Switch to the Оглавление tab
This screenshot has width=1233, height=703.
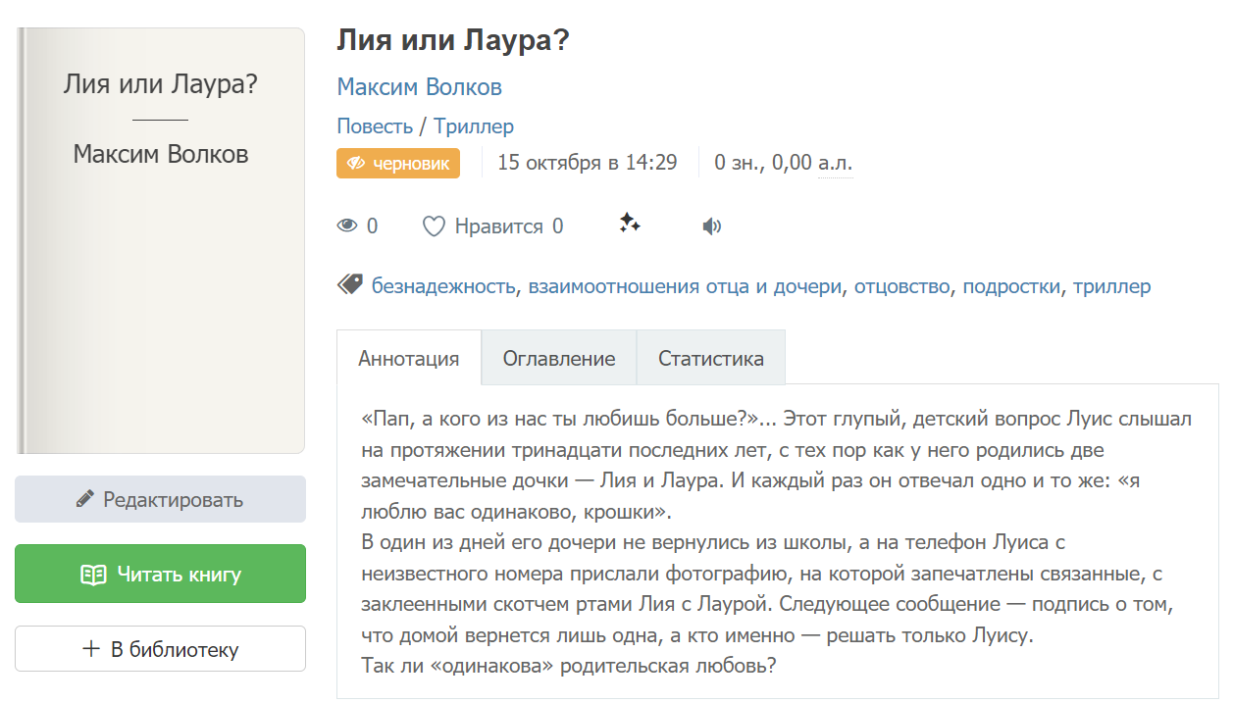(559, 358)
